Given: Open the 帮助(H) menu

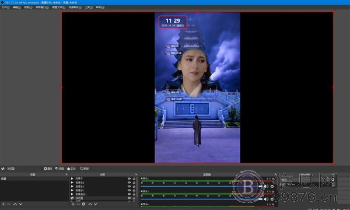Looking at the screenshot, I should [x=100, y=7].
